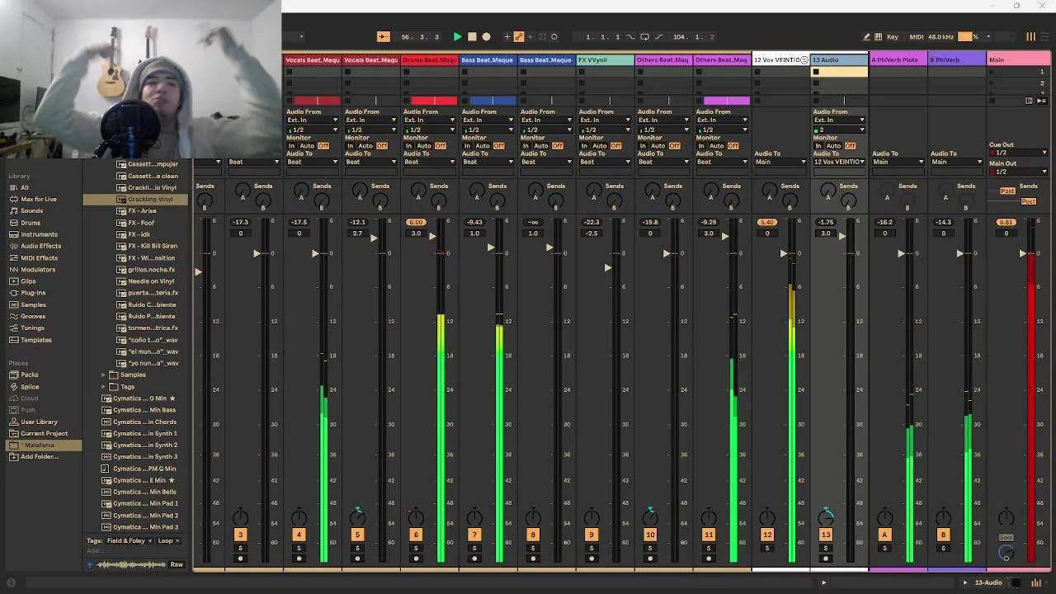Viewport: 1056px width, 594px height.
Task: Open the Grooves category
Action: (x=33, y=316)
